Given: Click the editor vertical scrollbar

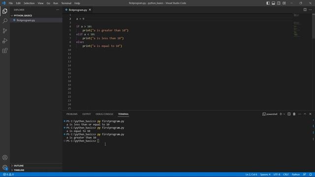Looking at the screenshot, I should [314, 26].
